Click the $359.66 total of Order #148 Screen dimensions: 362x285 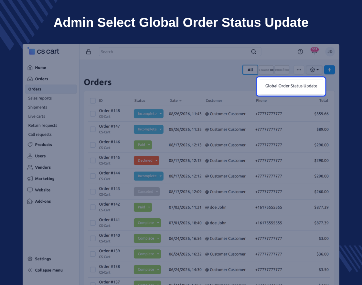tap(321, 114)
